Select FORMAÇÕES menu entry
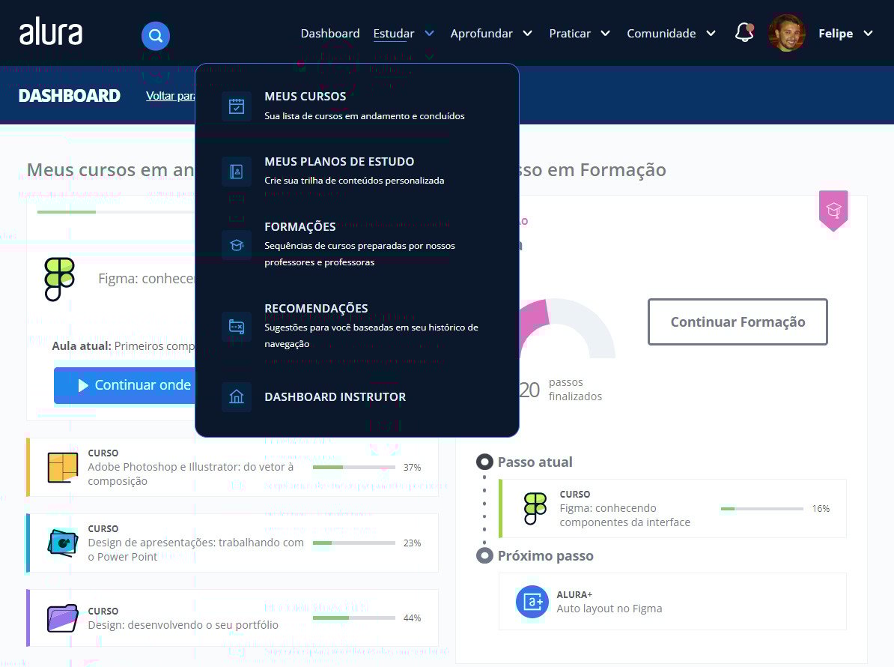This screenshot has width=894, height=667. (x=357, y=244)
